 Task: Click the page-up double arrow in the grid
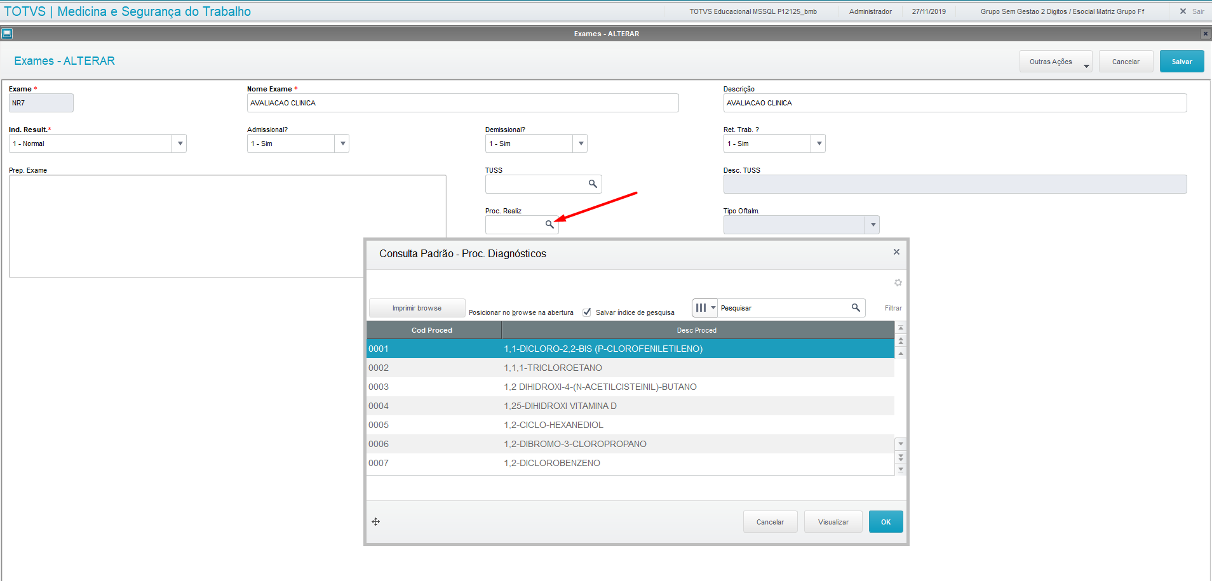pyautogui.click(x=901, y=341)
